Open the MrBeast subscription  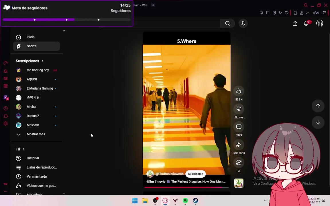coord(36,125)
